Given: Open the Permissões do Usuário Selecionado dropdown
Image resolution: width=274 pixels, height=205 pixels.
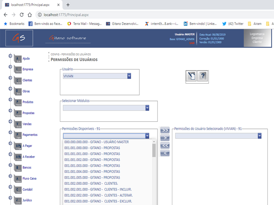Looking at the screenshot, I should point(218,136).
